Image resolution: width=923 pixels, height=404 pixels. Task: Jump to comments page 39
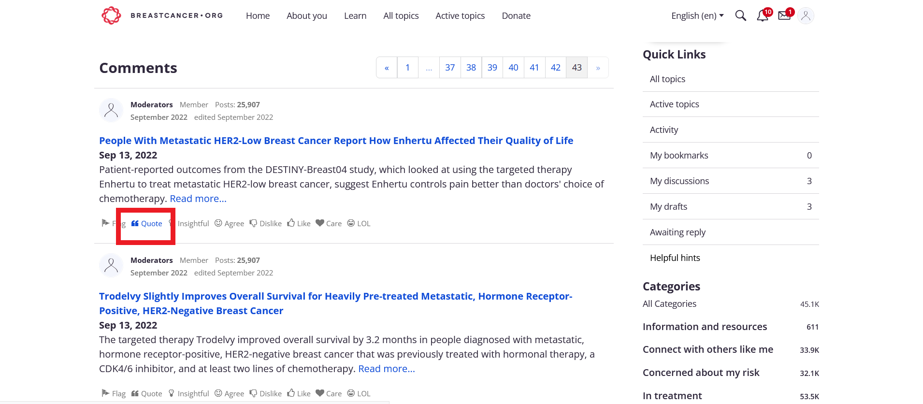point(492,68)
